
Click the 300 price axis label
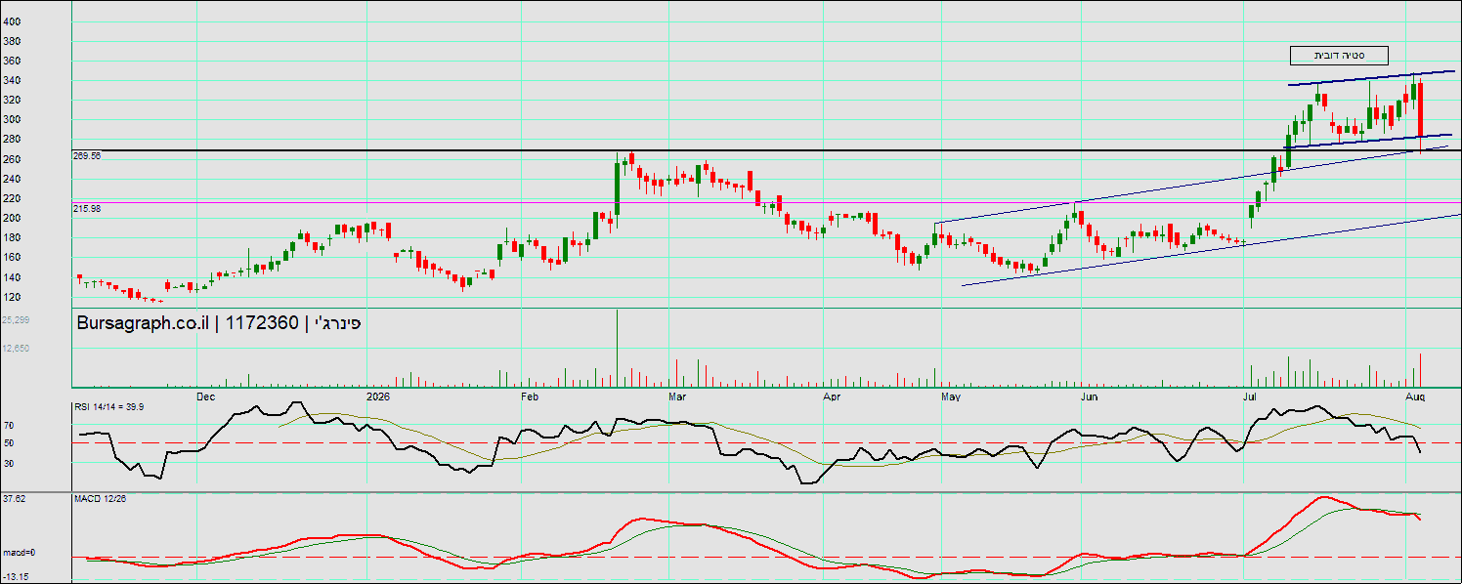pyautogui.click(x=13, y=119)
